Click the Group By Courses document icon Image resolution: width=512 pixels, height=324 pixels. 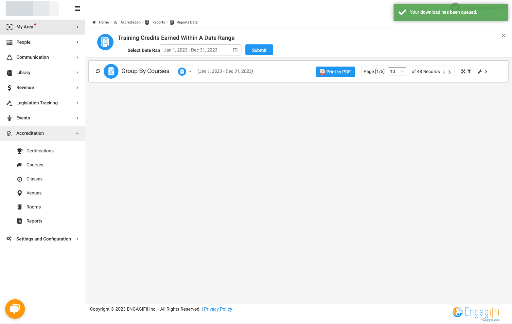point(111,71)
